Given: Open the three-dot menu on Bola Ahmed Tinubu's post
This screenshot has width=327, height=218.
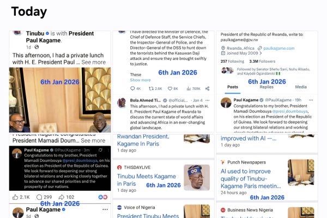Looking at the screenshot, I should pos(207,100).
